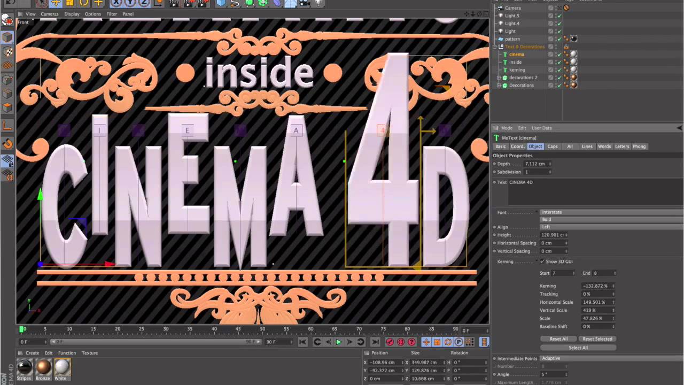Toggle Rotation keyframe recording icon
Viewport: 684px width, 385px height.
[448, 342]
